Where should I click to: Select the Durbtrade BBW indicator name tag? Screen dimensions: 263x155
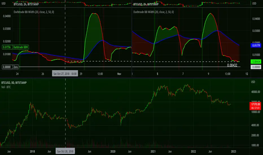point(21,47)
